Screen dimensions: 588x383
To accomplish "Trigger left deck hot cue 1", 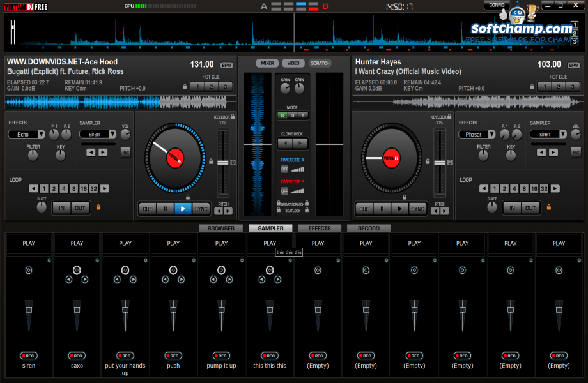I will 197,86.
